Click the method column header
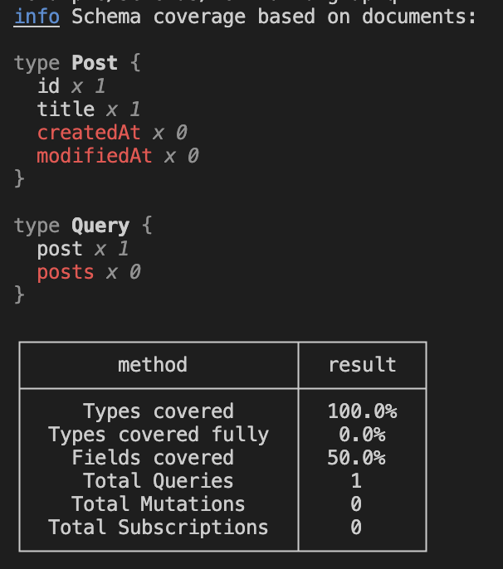 pyautogui.click(x=153, y=364)
